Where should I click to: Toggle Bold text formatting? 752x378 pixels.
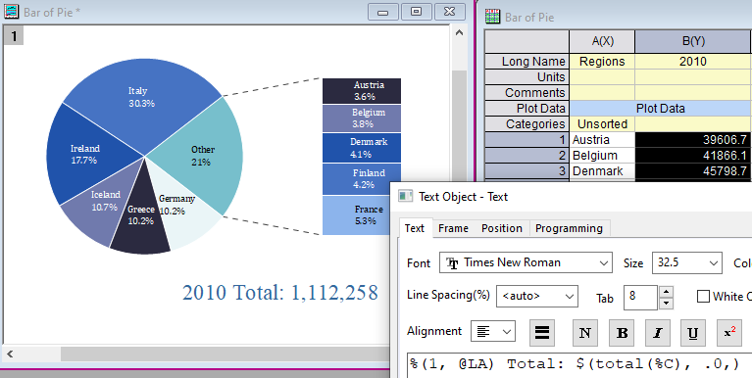(622, 333)
